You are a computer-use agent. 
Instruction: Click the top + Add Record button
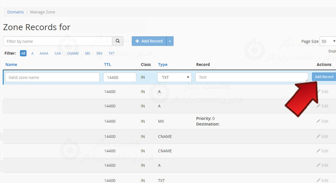tap(149, 41)
